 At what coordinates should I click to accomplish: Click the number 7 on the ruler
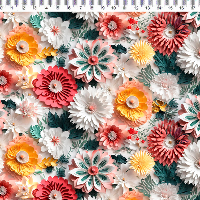[x=80, y=8]
